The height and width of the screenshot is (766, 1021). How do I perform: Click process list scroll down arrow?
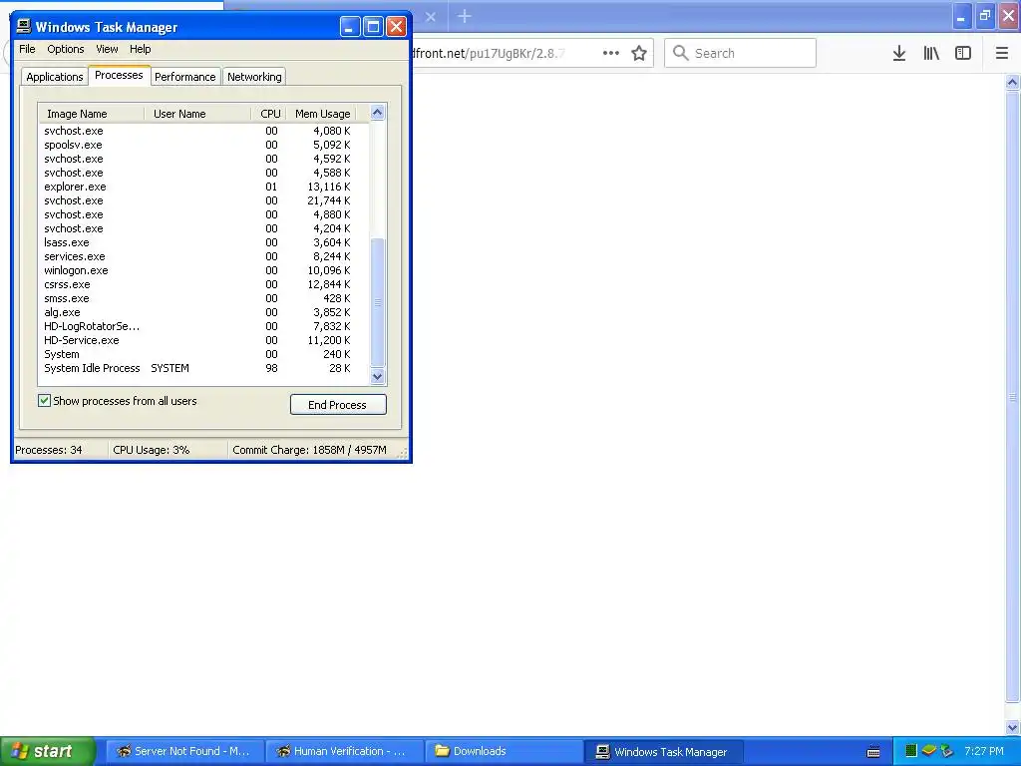click(377, 376)
